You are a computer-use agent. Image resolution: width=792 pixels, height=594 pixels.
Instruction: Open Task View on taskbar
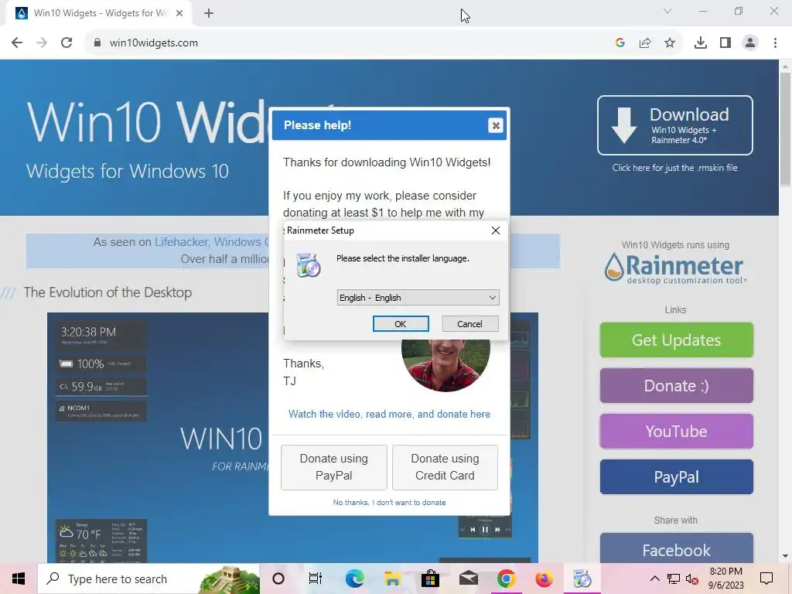[x=316, y=579]
